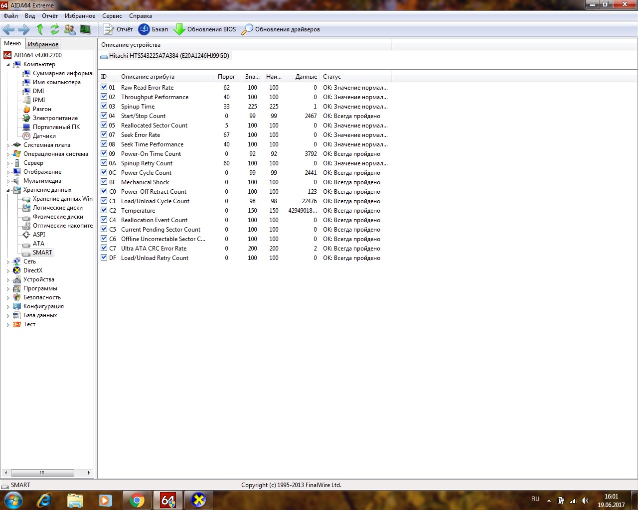Open the Справка menu

(141, 16)
